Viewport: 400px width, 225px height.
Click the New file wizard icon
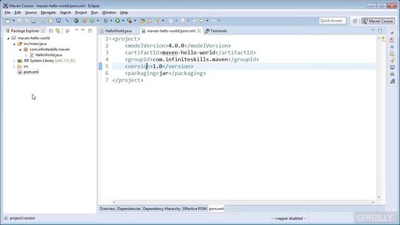pos(8,21)
